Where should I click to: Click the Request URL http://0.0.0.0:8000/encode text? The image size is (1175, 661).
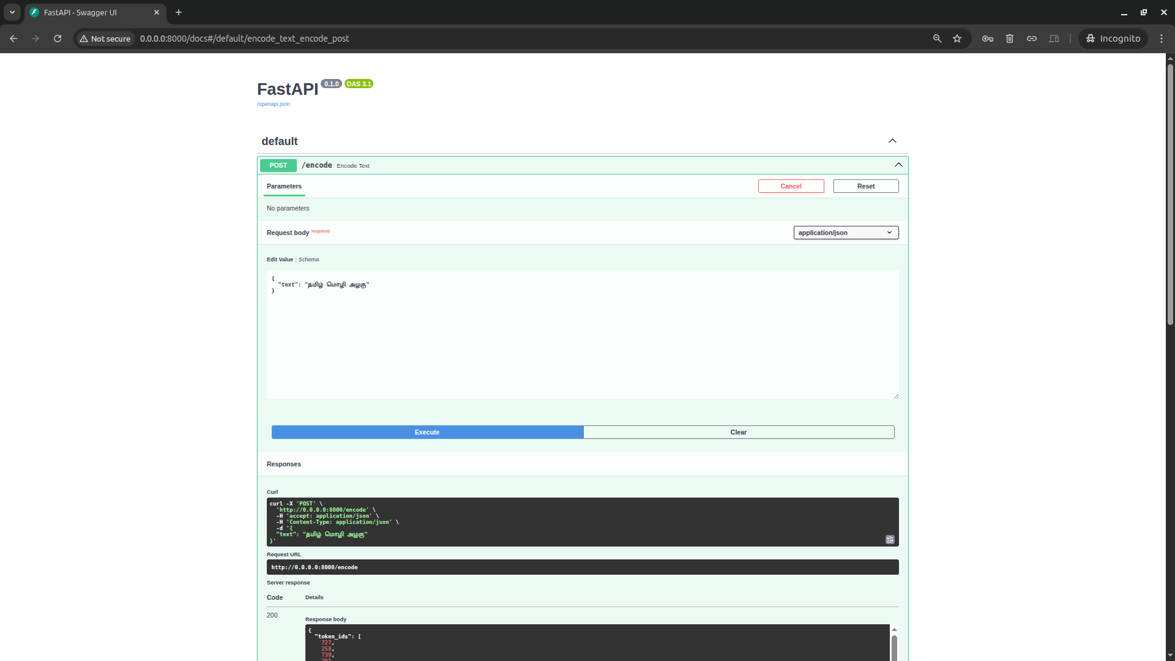(315, 567)
